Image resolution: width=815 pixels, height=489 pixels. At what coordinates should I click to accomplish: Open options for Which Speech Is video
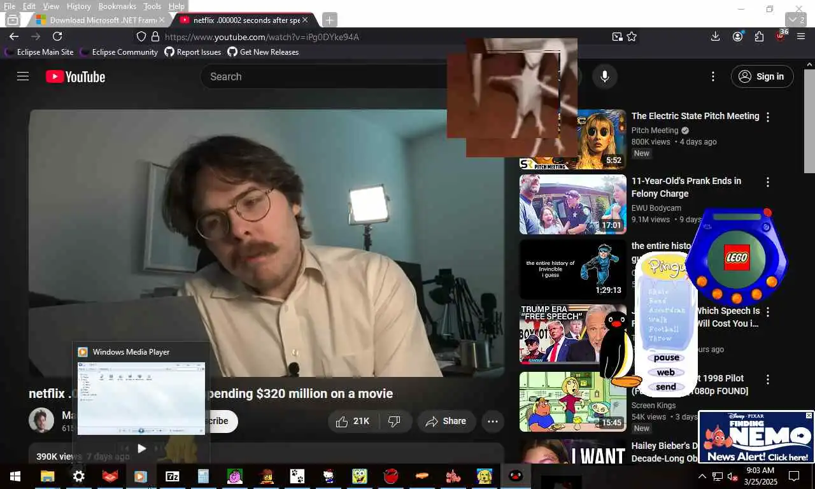pyautogui.click(x=767, y=312)
